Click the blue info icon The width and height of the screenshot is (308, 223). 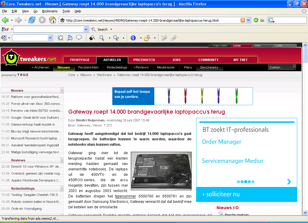pos(133,38)
